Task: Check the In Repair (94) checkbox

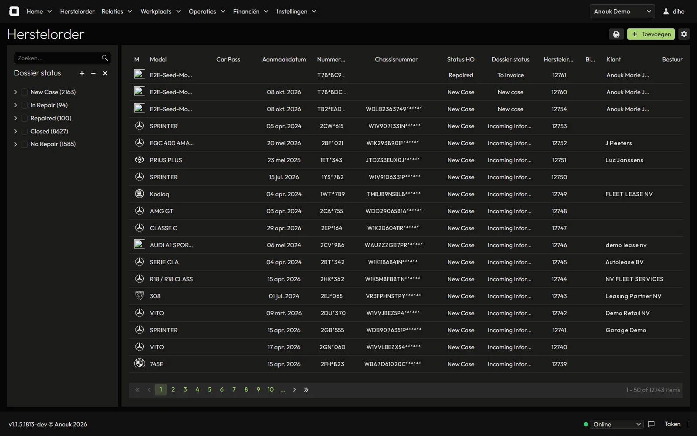Action: pos(24,105)
